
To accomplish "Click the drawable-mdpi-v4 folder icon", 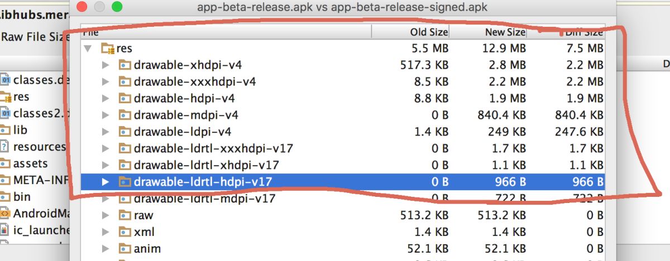I will coord(125,115).
